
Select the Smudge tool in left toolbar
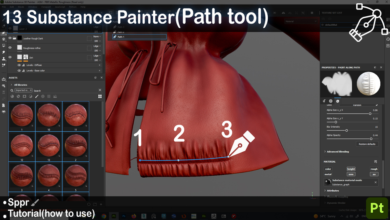pos(4,52)
